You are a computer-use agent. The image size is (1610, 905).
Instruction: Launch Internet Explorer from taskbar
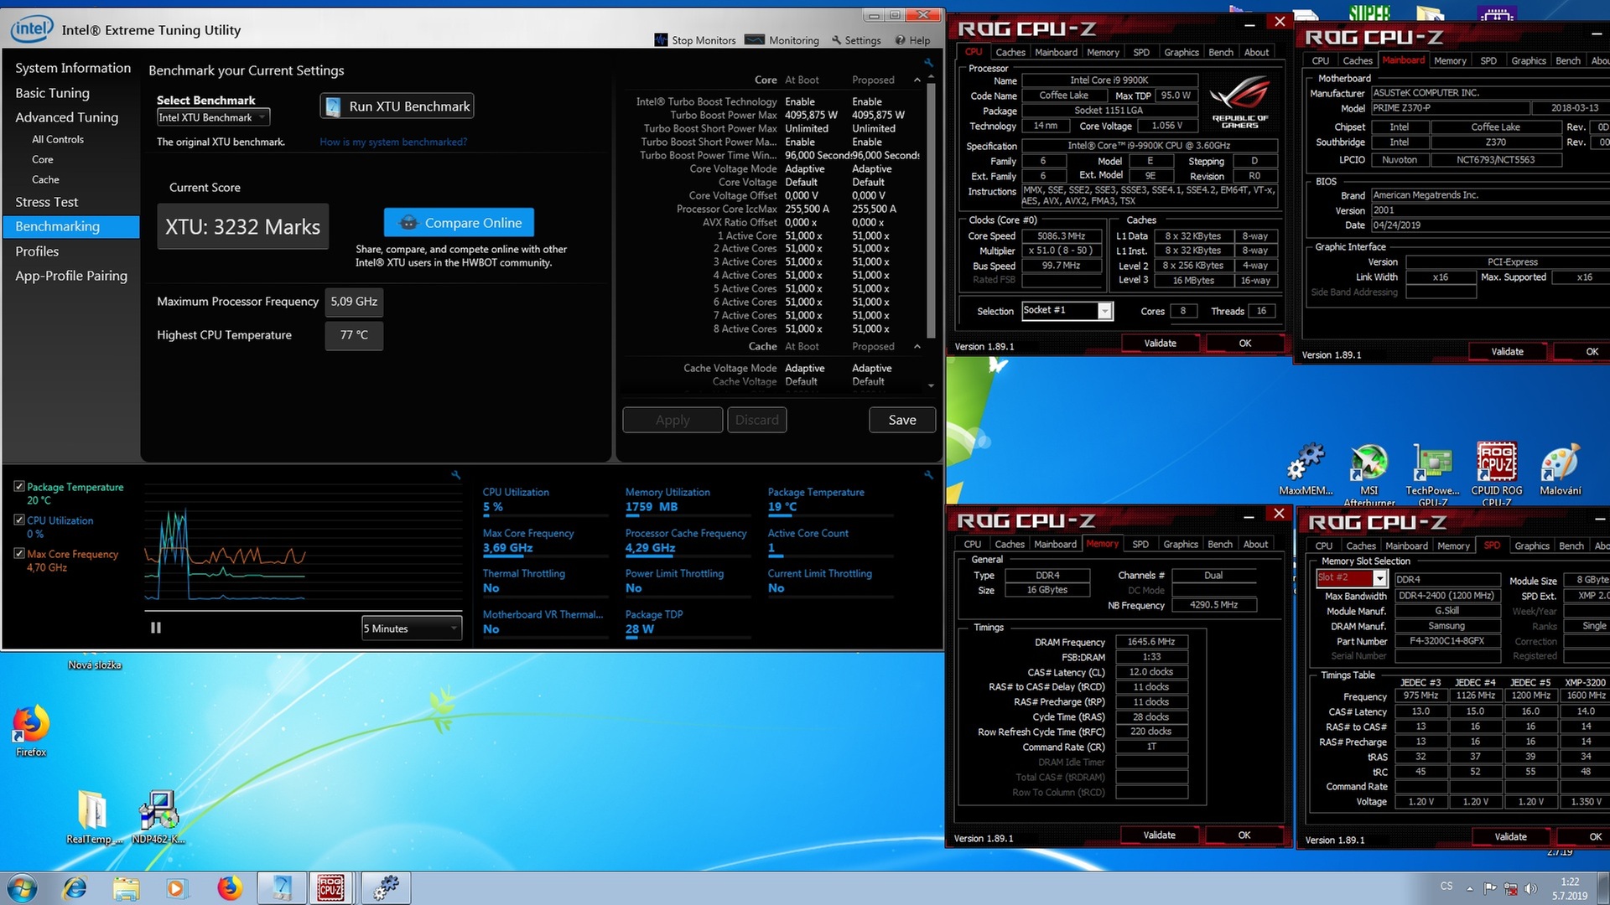coord(75,888)
